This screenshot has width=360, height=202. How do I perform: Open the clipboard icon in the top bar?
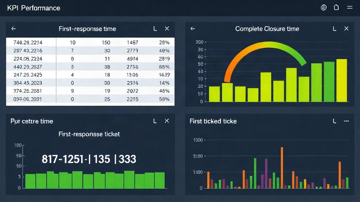pos(336,8)
